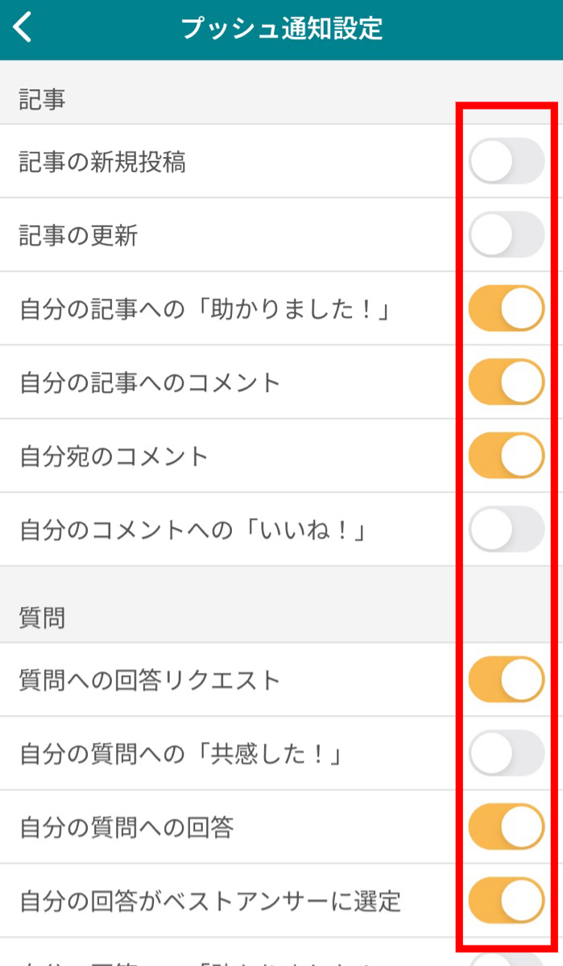This screenshot has width=563, height=966.
Task: Tap the 自分の質問への回答 row text
Action: tap(126, 828)
